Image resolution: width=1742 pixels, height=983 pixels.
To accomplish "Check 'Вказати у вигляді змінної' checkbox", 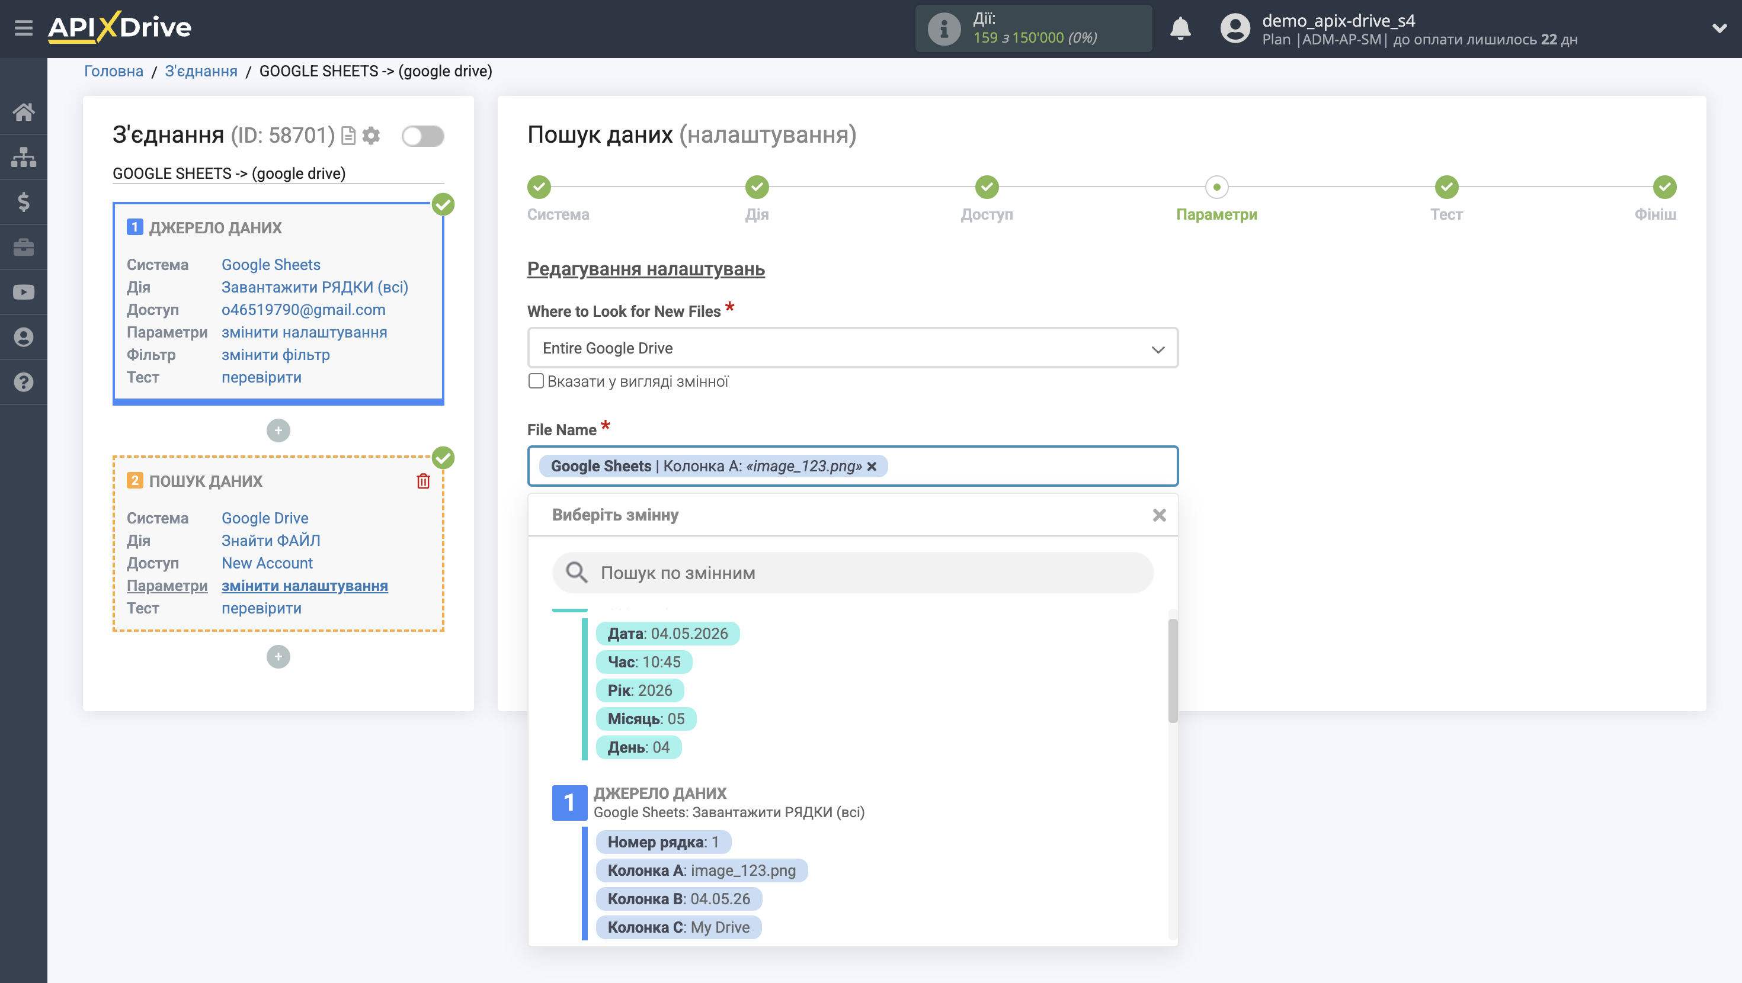I will [536, 381].
